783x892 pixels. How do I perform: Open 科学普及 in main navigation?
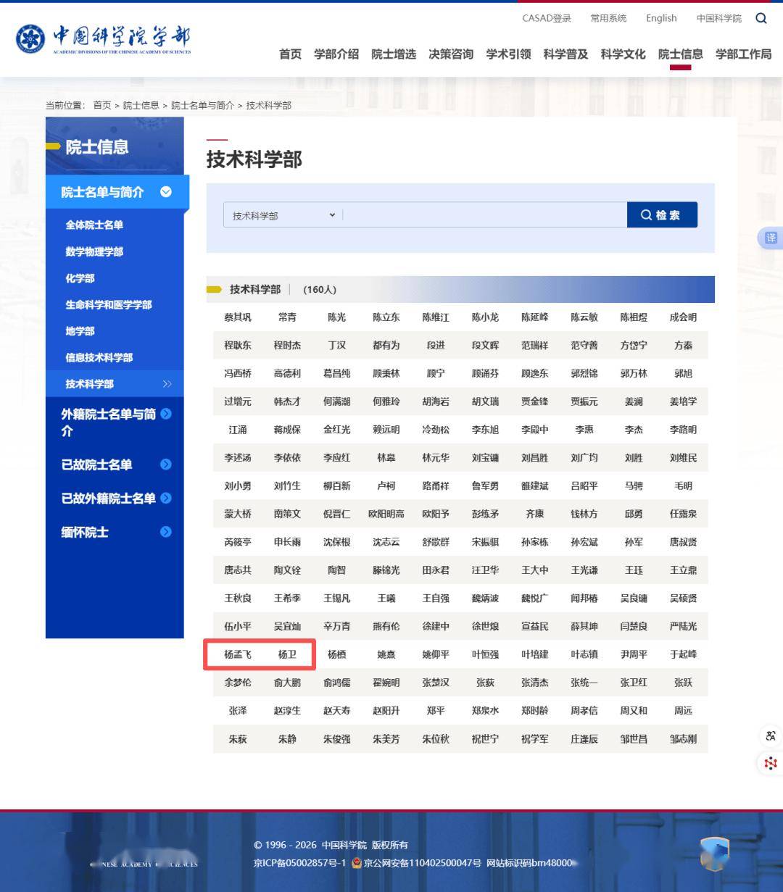point(565,54)
